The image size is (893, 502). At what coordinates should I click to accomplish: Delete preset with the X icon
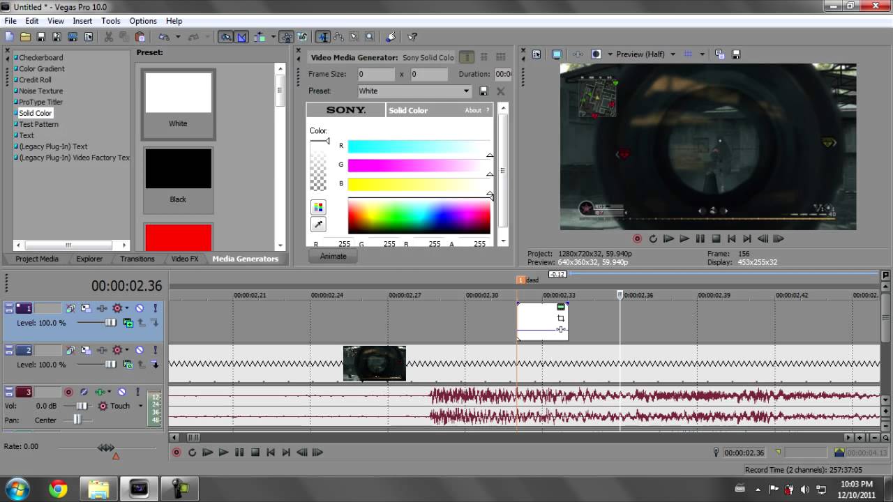point(500,91)
